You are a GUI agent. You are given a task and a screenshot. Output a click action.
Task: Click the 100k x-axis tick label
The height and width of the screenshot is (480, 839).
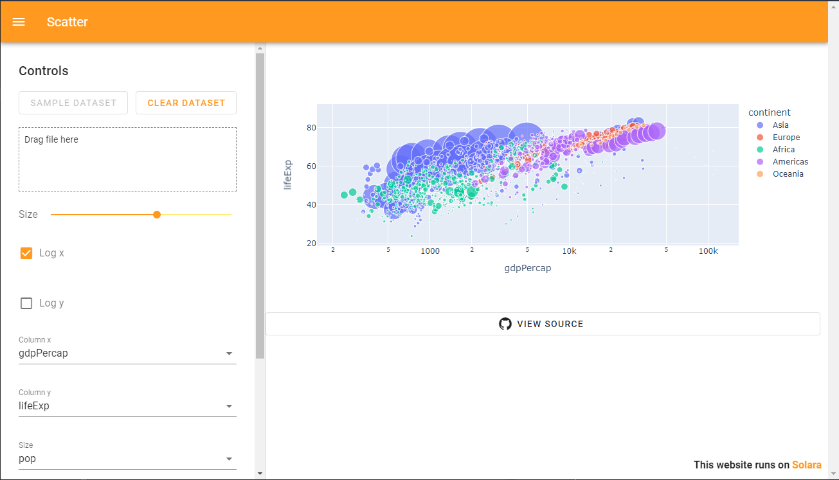(x=708, y=251)
